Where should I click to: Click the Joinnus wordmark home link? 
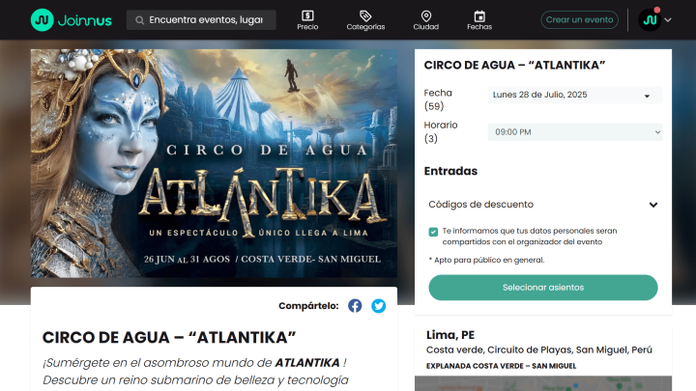click(x=85, y=20)
